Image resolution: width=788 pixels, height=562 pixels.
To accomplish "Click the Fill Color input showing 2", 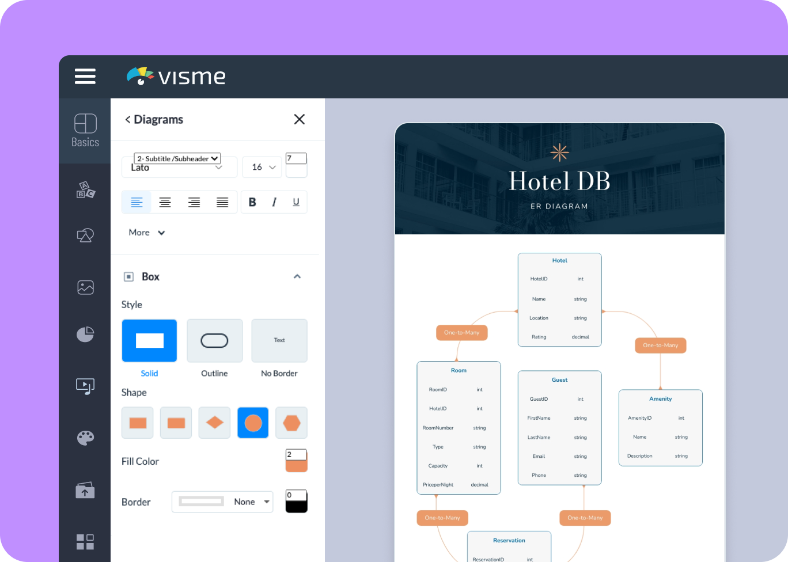I will [x=296, y=454].
